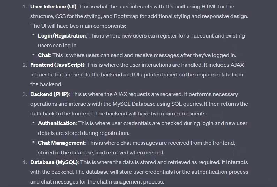Click the bold "Chat Management" label
277x187 pixels.
coord(61,143)
